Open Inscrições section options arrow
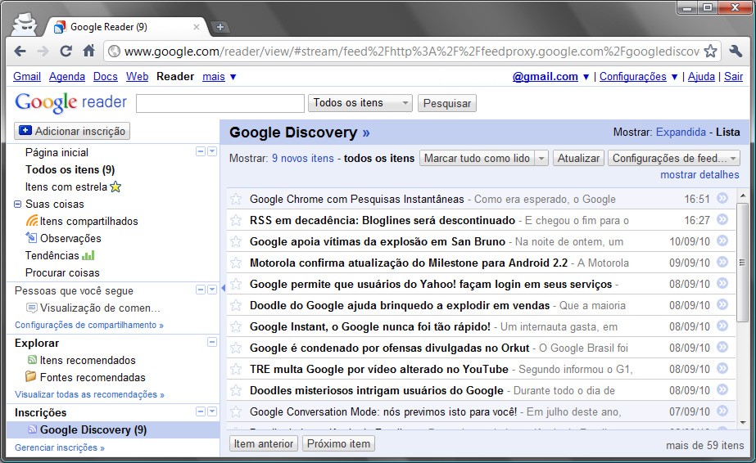This screenshot has width=756, height=463. pyautogui.click(x=212, y=411)
